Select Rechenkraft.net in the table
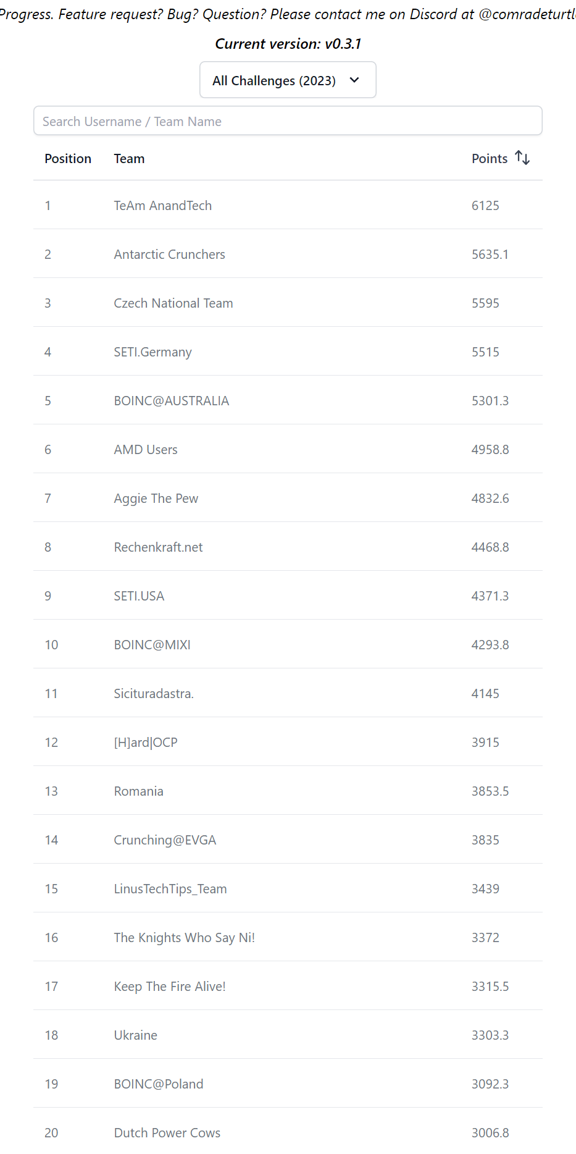 pyautogui.click(x=158, y=547)
